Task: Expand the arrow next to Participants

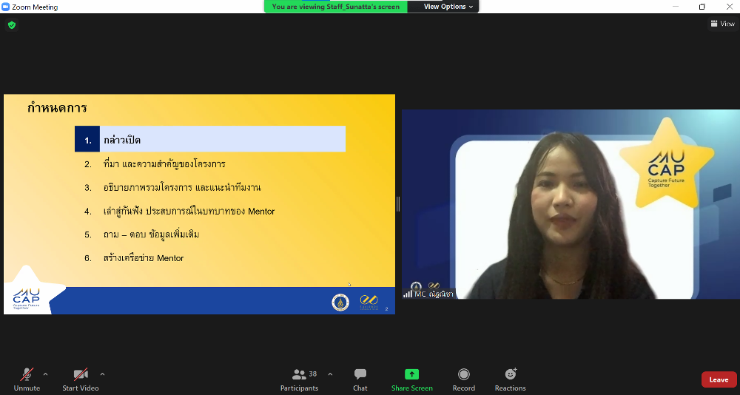Action: click(330, 374)
